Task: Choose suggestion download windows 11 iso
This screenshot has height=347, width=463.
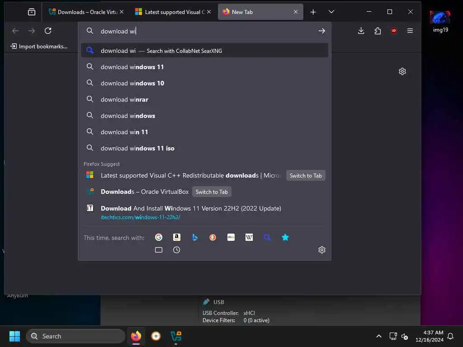Action: tap(204, 148)
